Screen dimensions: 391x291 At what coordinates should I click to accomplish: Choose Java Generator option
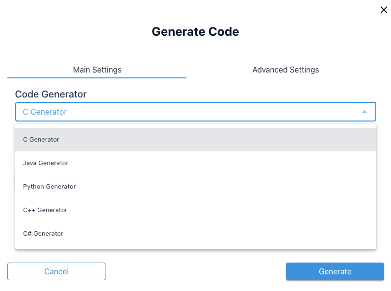click(46, 163)
